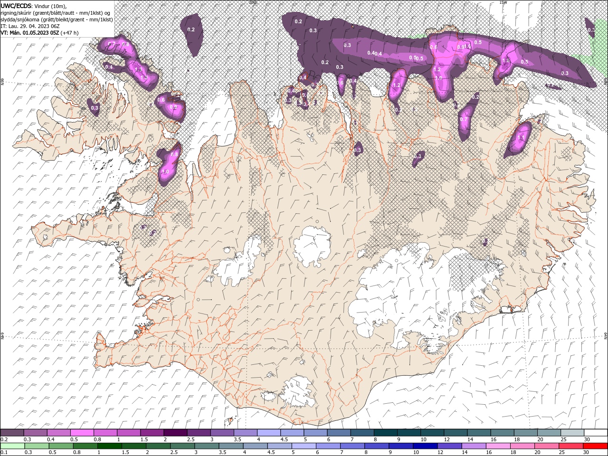The image size is (608, 456).
Task: Select the pale green 0.1–0.3 swatch, lower scale
Action: [12, 446]
